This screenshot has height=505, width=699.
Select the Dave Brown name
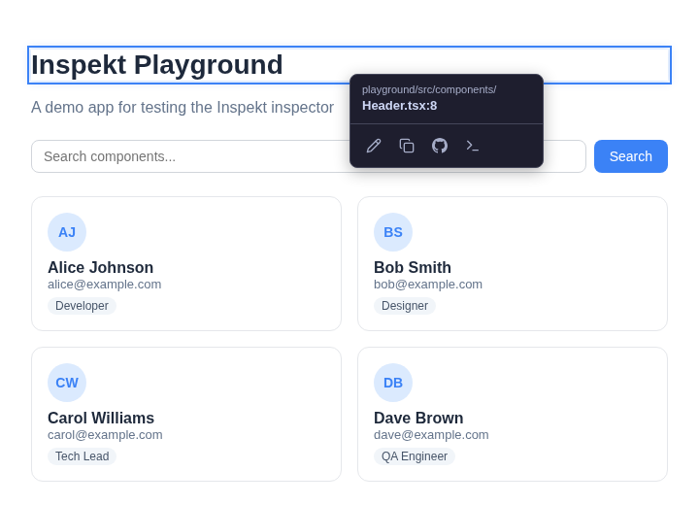[x=418, y=418]
